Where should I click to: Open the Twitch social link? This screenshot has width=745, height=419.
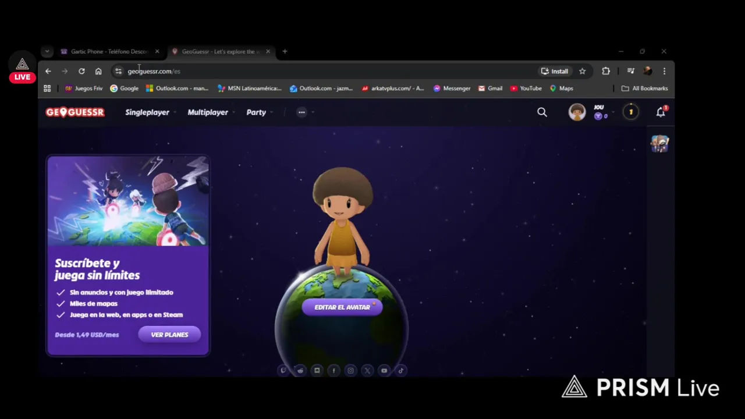(x=283, y=370)
